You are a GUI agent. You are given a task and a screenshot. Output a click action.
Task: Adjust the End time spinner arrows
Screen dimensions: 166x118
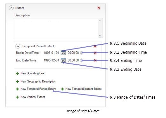click(81, 60)
